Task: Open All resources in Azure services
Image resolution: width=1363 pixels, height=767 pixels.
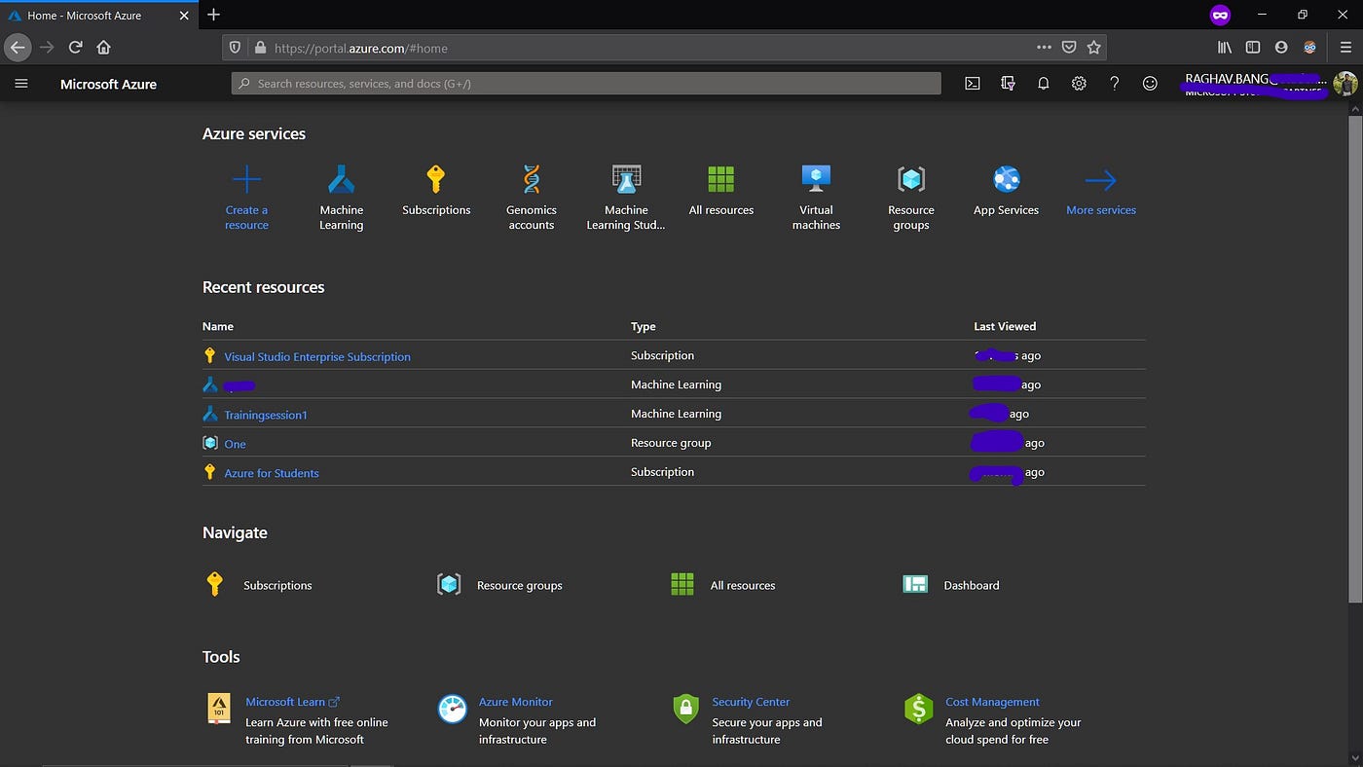Action: pyautogui.click(x=721, y=180)
